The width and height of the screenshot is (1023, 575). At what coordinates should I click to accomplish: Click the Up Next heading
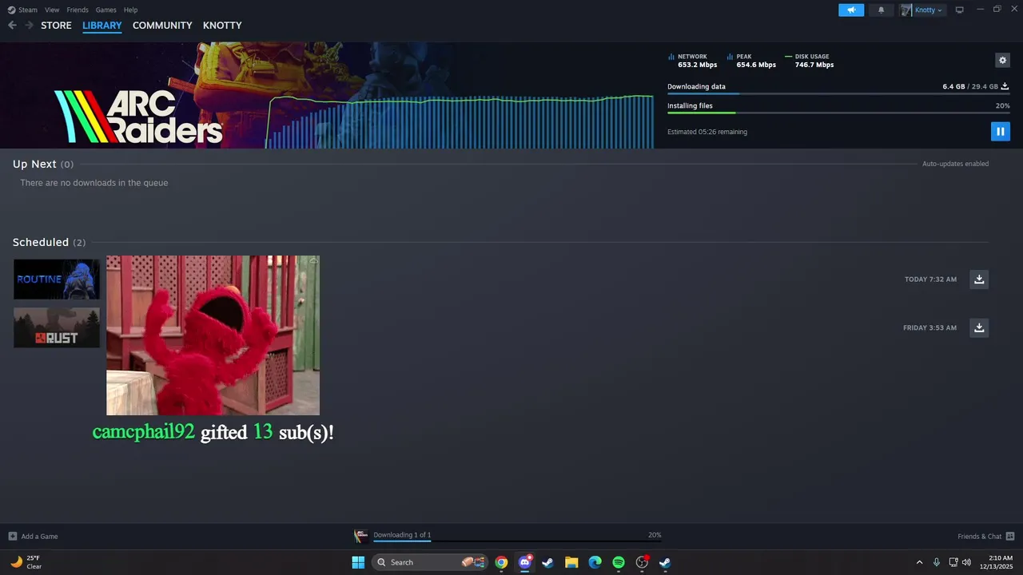click(34, 164)
